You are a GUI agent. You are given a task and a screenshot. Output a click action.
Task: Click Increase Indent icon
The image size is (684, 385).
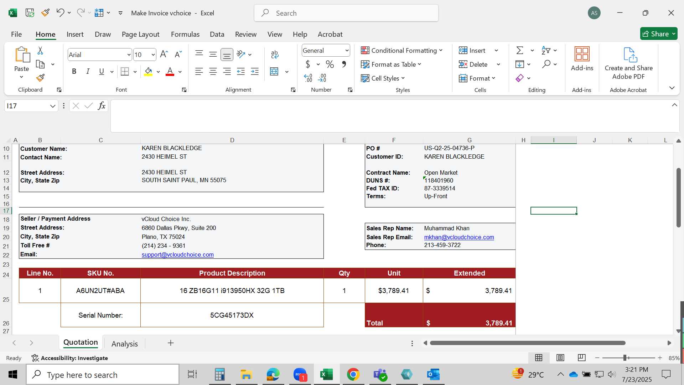click(x=255, y=72)
